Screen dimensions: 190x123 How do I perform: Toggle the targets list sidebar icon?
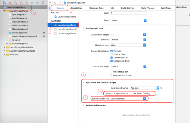pos(50,8)
